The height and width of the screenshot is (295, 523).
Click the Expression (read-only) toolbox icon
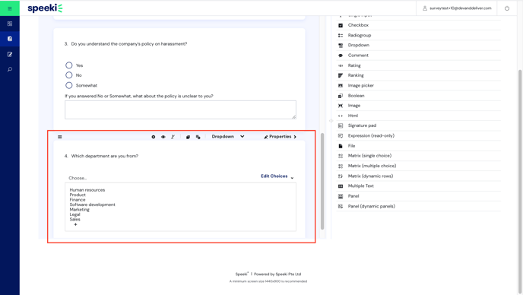tap(341, 136)
